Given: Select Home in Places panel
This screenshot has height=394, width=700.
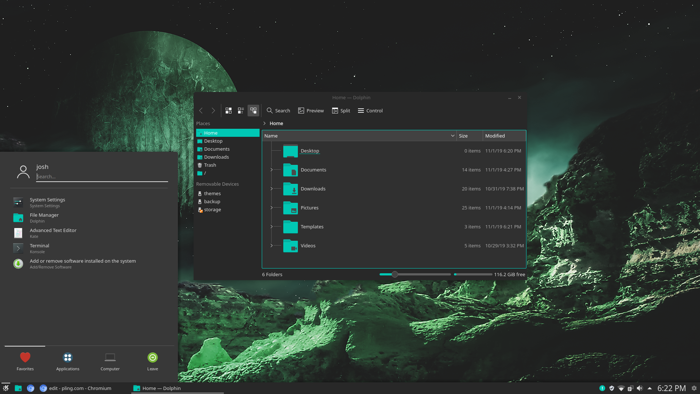Looking at the screenshot, I should click(x=227, y=133).
